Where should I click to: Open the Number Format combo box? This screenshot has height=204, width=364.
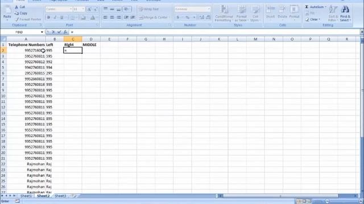click(x=192, y=9)
